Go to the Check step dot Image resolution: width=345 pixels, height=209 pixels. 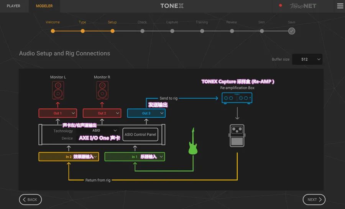(142, 31)
